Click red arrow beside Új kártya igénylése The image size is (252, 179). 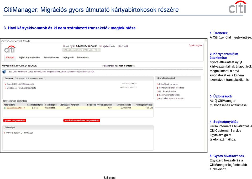pyautogui.click(x=158, y=91)
